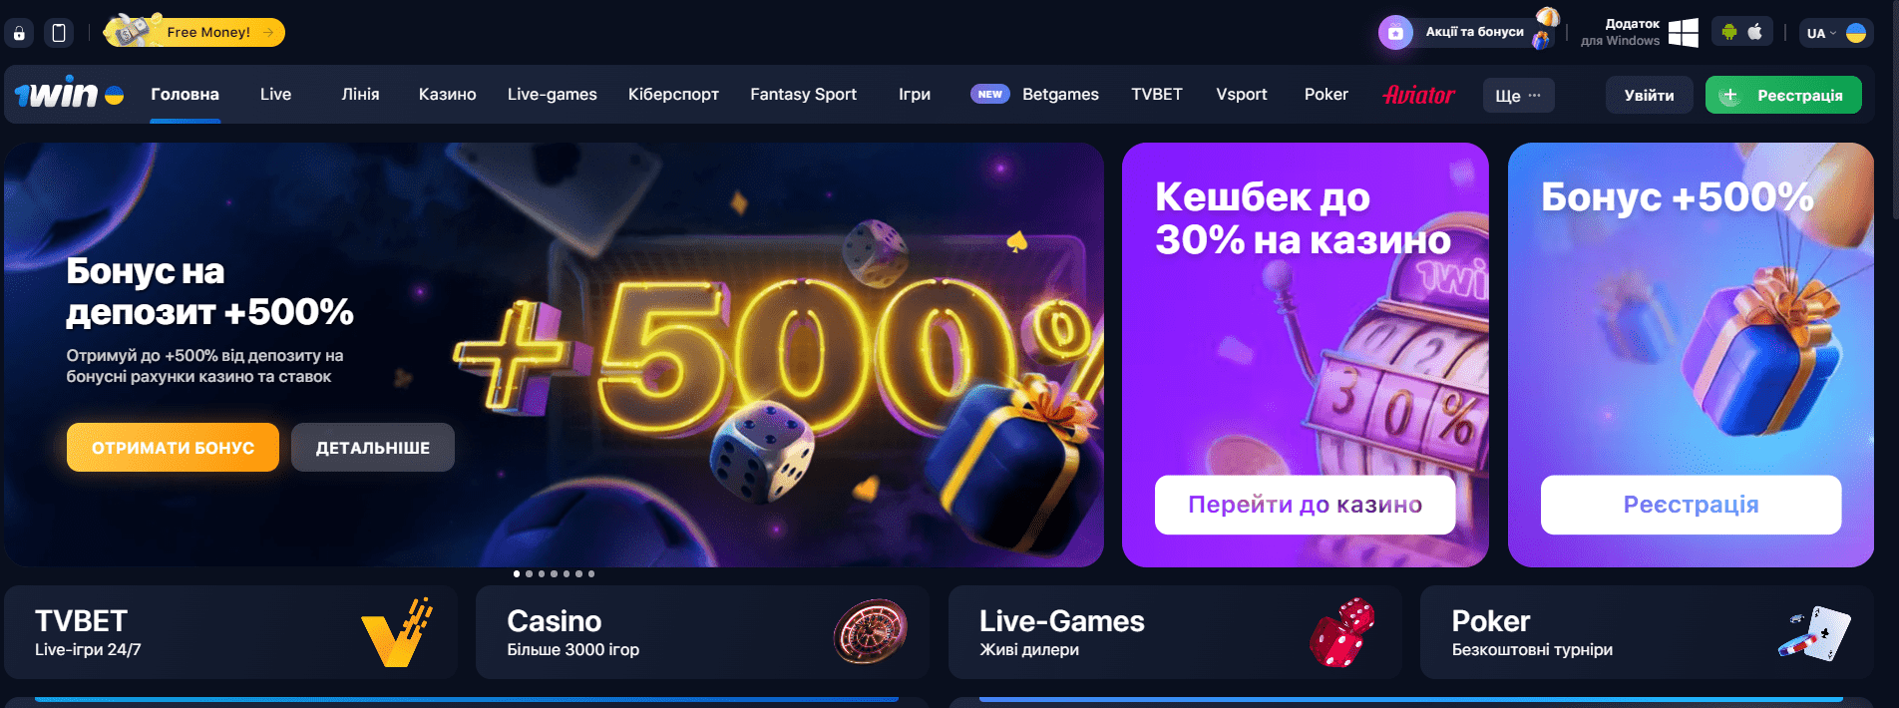Open the Apple iOS app icon

(x=1755, y=32)
